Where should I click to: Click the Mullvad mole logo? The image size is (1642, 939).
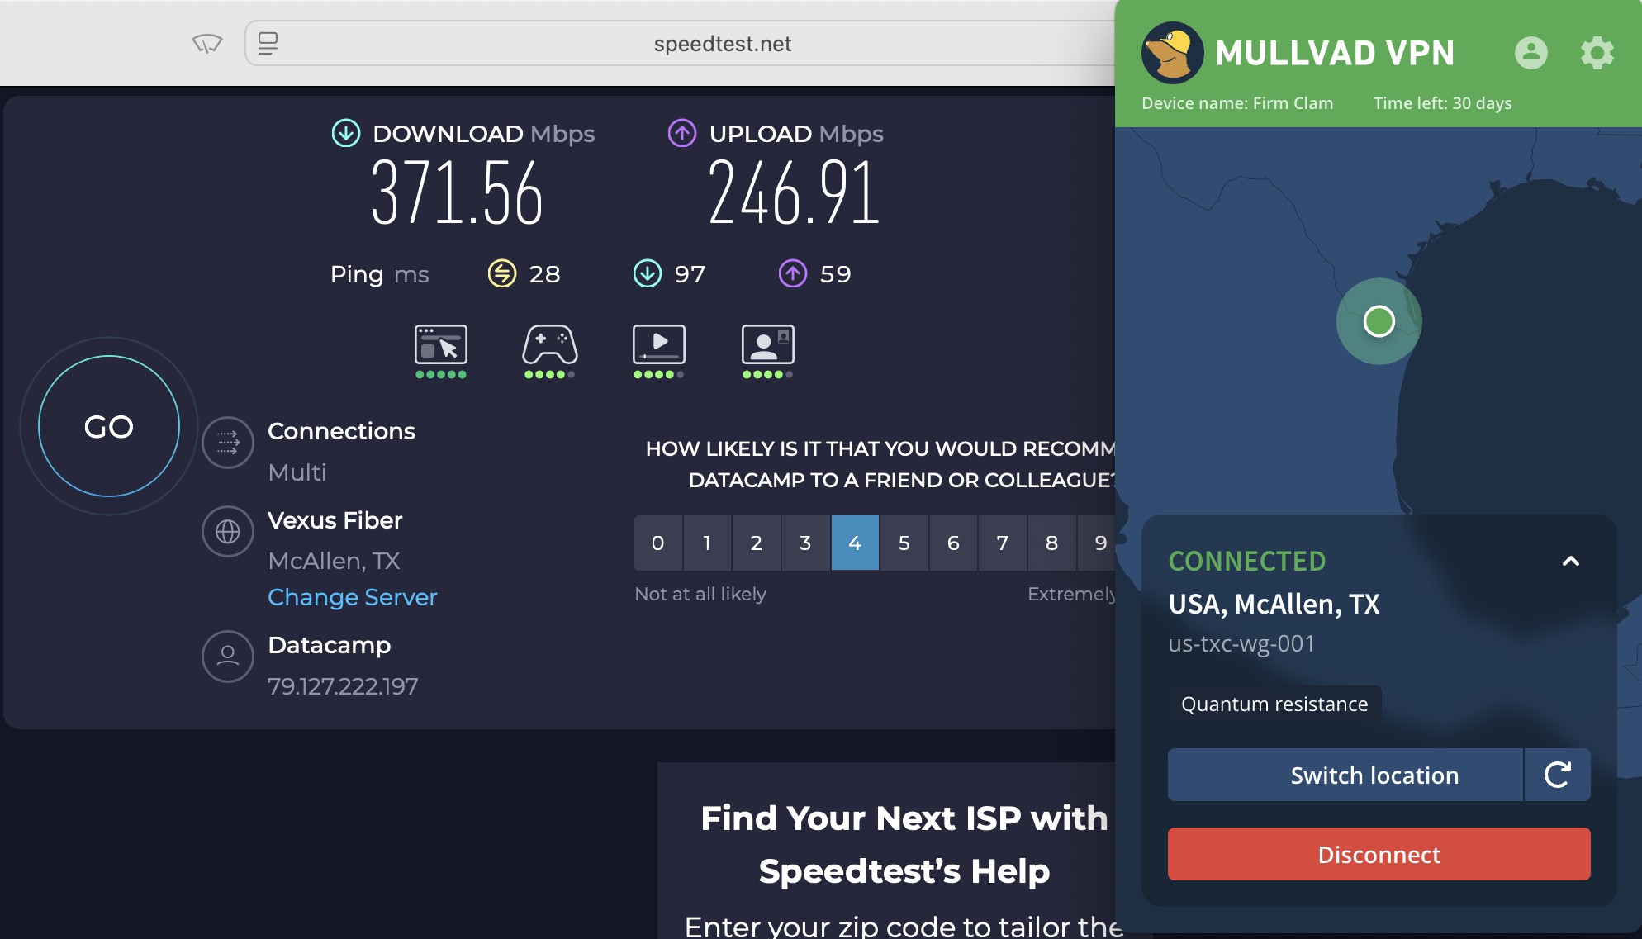[x=1172, y=53]
